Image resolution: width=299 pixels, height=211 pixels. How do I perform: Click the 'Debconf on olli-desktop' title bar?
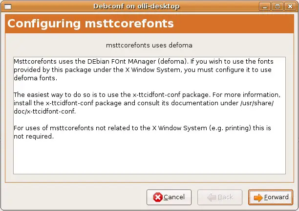tap(136, 6)
